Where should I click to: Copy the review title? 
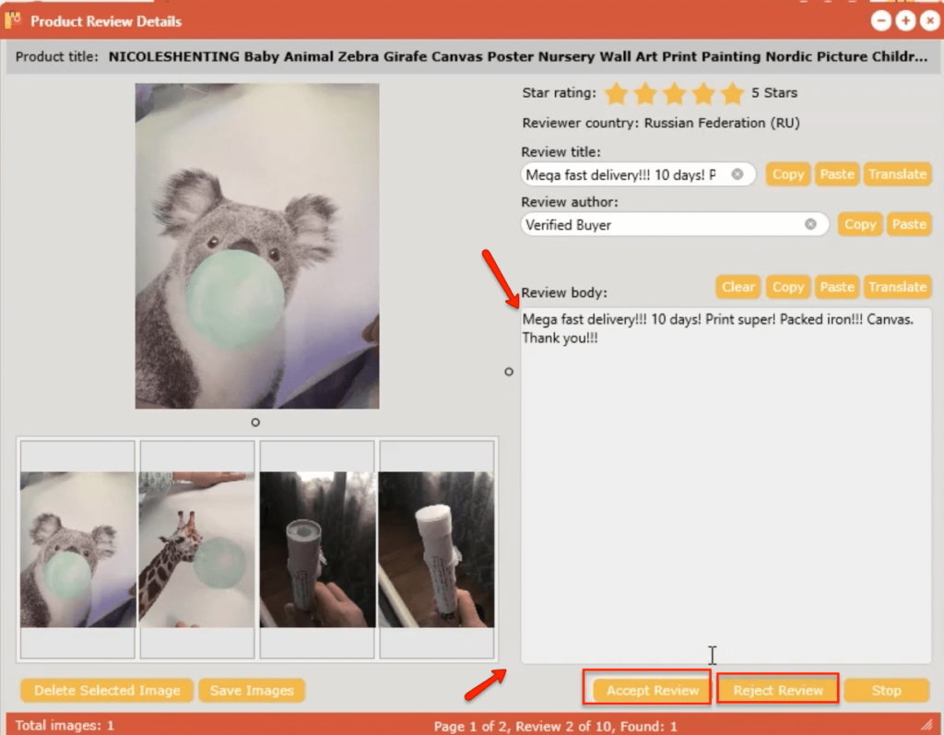788,174
